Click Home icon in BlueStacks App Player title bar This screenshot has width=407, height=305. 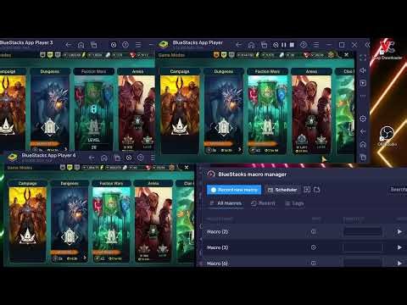point(251,45)
